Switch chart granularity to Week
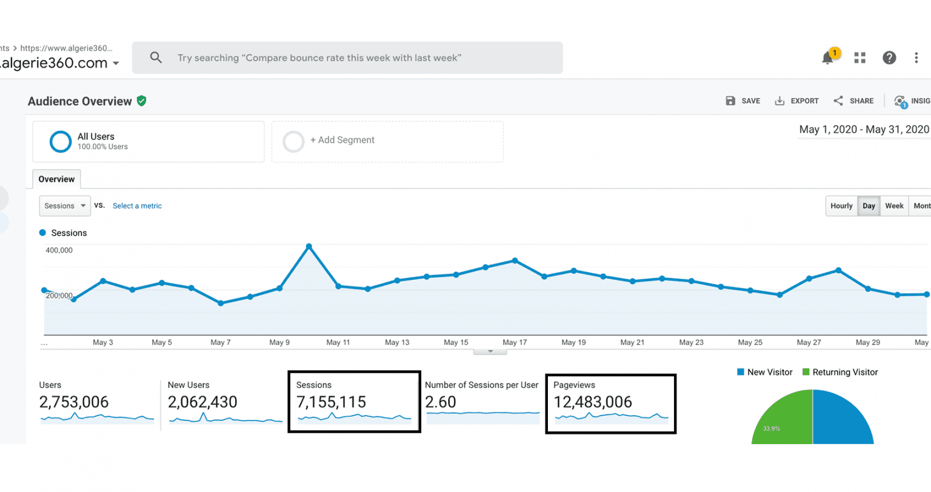This screenshot has width=931, height=492. 894,205
